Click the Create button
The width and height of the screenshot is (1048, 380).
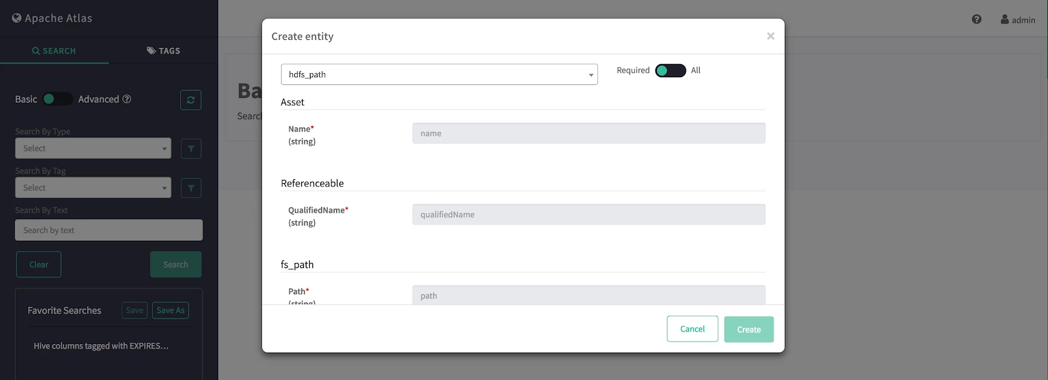pyautogui.click(x=749, y=330)
